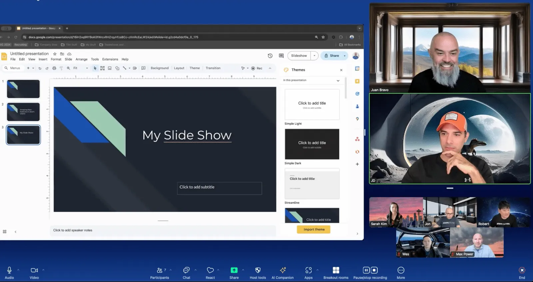Click the End meeting button in Zoom
Screen dimensions: 533x282
point(522,273)
